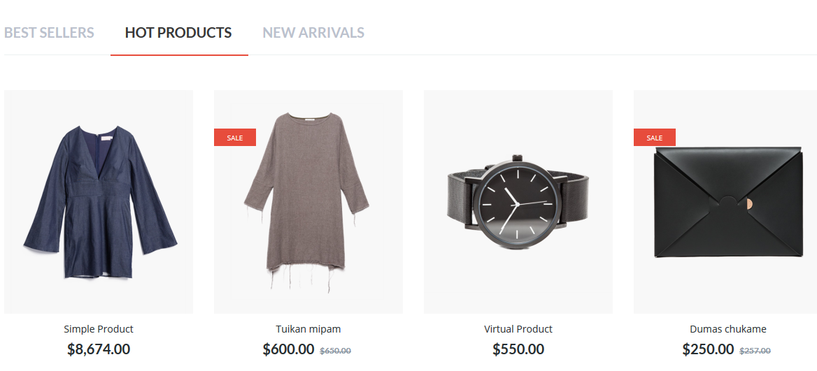Switch to the Best Sellers tab
Viewport: 817px width, 371px height.
click(49, 32)
